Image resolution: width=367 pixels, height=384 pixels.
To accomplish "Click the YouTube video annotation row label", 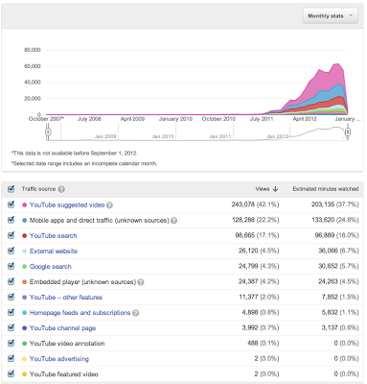I will point(67,344).
